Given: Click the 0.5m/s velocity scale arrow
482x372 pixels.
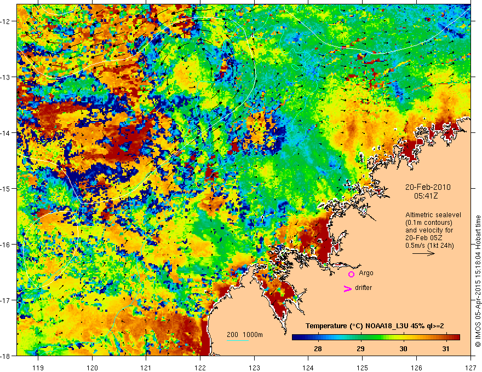Looking at the screenshot, I should (423, 253).
